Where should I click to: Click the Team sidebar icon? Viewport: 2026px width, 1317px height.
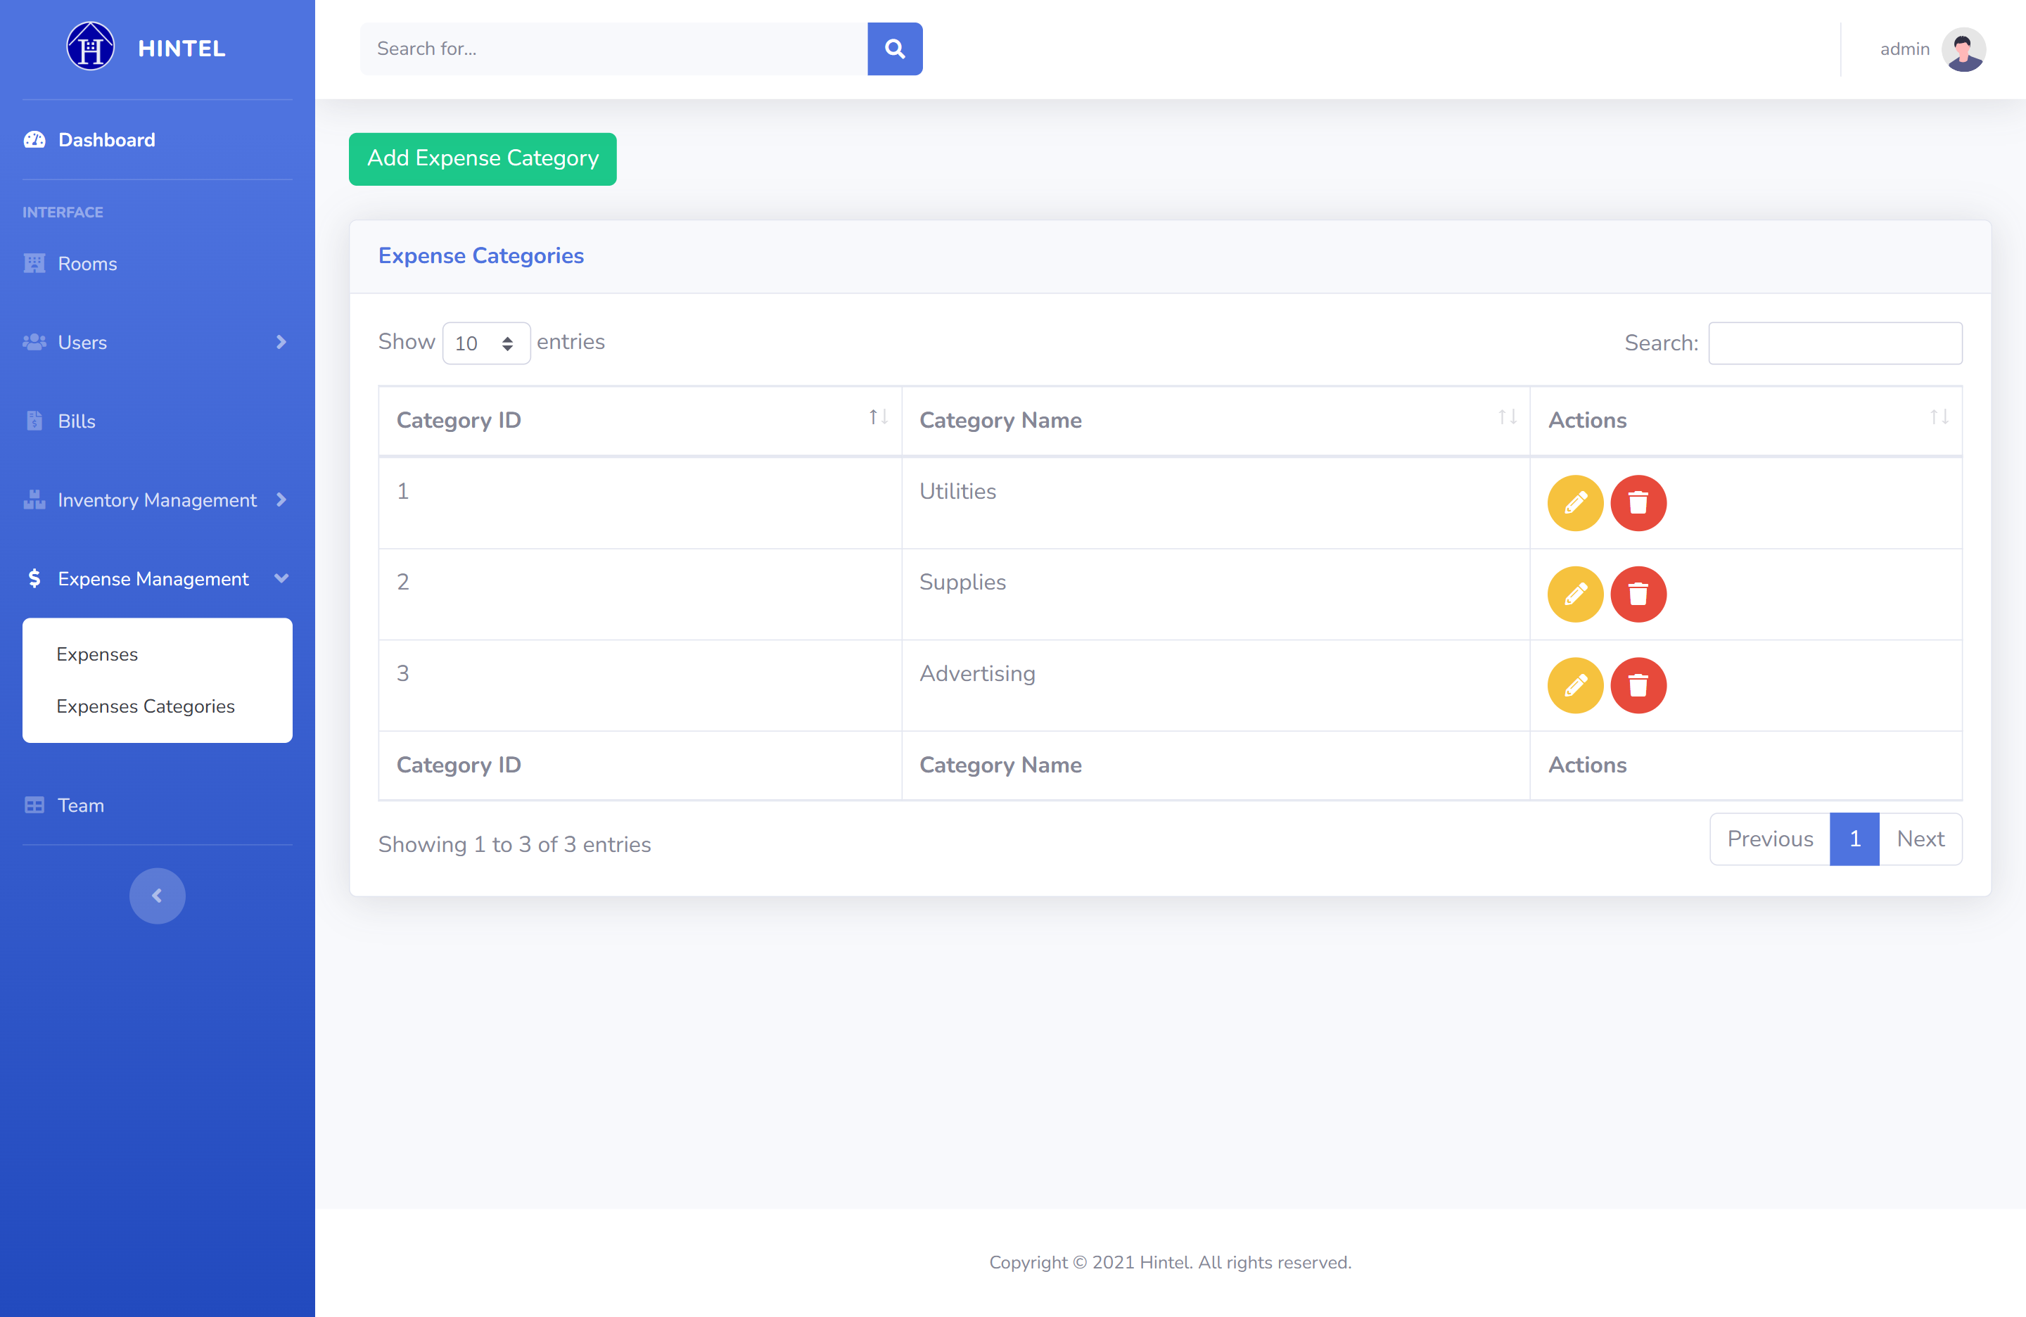click(x=33, y=805)
